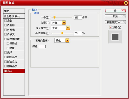Select the 混合模式 combo box showing 正常

tap(60, 28)
